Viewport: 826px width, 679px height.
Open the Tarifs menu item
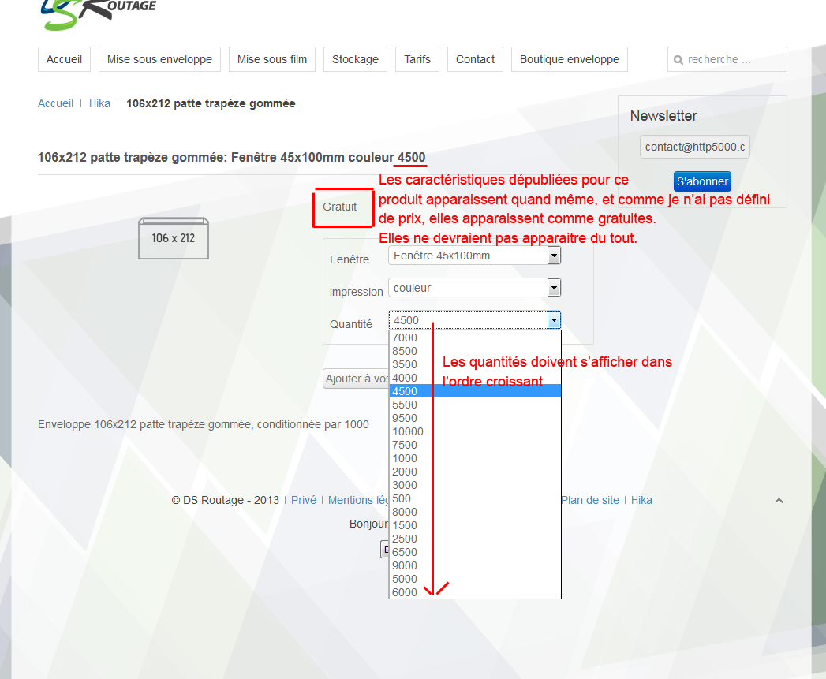[417, 59]
